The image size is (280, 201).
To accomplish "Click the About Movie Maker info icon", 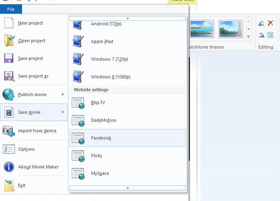I will click(9, 167).
